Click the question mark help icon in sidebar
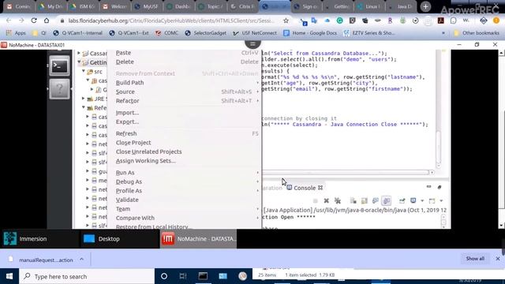 (x=59, y=89)
